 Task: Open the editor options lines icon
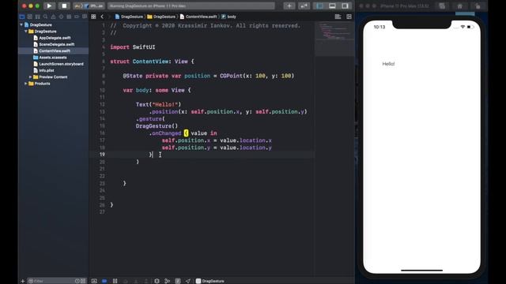pyautogui.click(x=338, y=17)
